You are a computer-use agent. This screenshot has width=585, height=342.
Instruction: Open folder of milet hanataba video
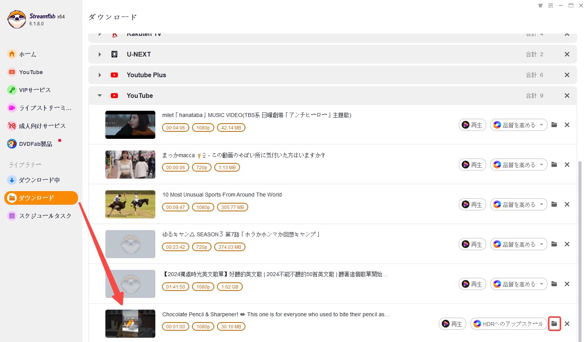click(554, 125)
